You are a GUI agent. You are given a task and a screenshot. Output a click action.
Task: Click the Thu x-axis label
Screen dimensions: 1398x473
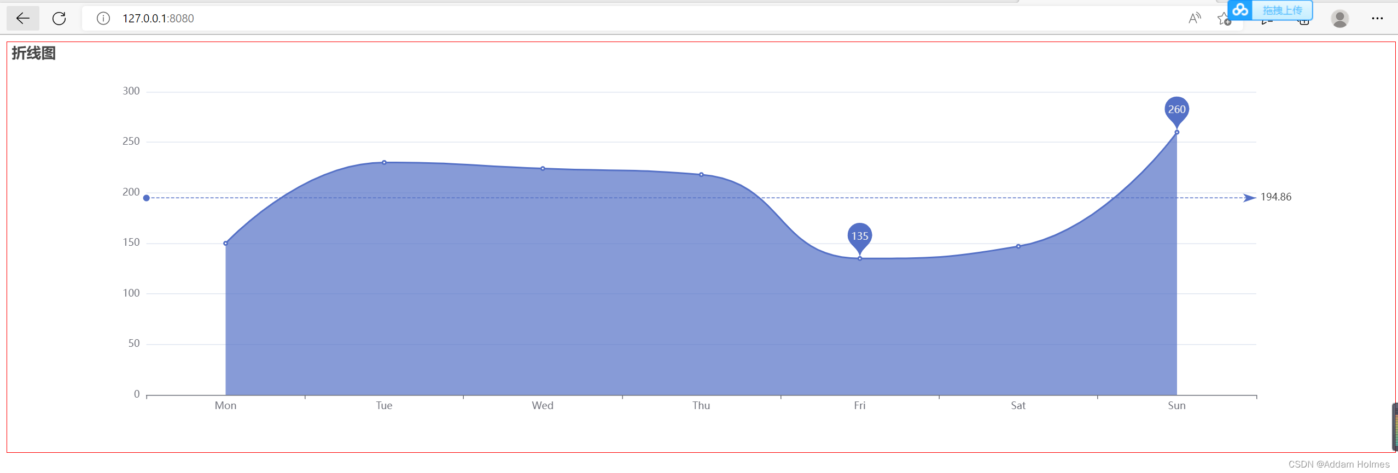tap(701, 405)
